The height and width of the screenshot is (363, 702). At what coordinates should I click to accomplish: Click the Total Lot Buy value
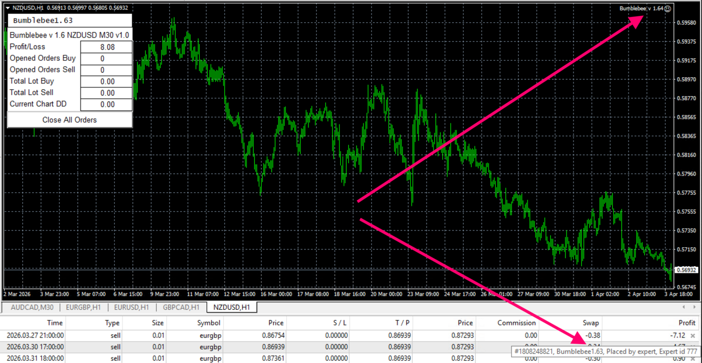107,82
